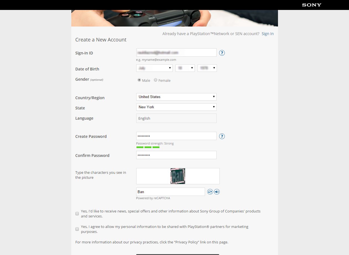Check the share info with partners box

coord(77,229)
